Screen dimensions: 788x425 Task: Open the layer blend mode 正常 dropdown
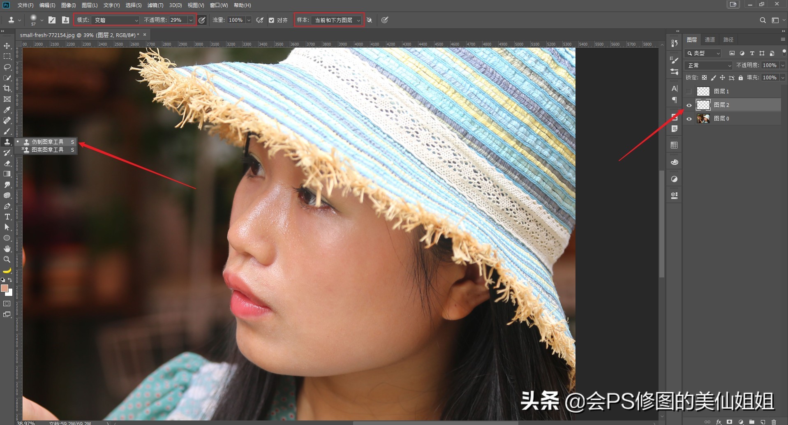[x=709, y=65]
